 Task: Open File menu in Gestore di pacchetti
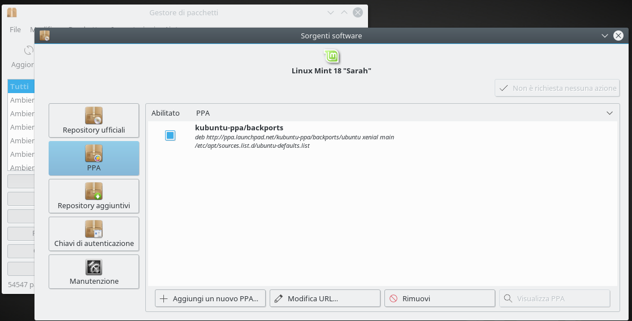click(15, 29)
